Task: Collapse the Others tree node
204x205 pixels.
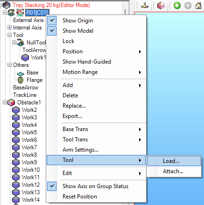Action: [9, 65]
